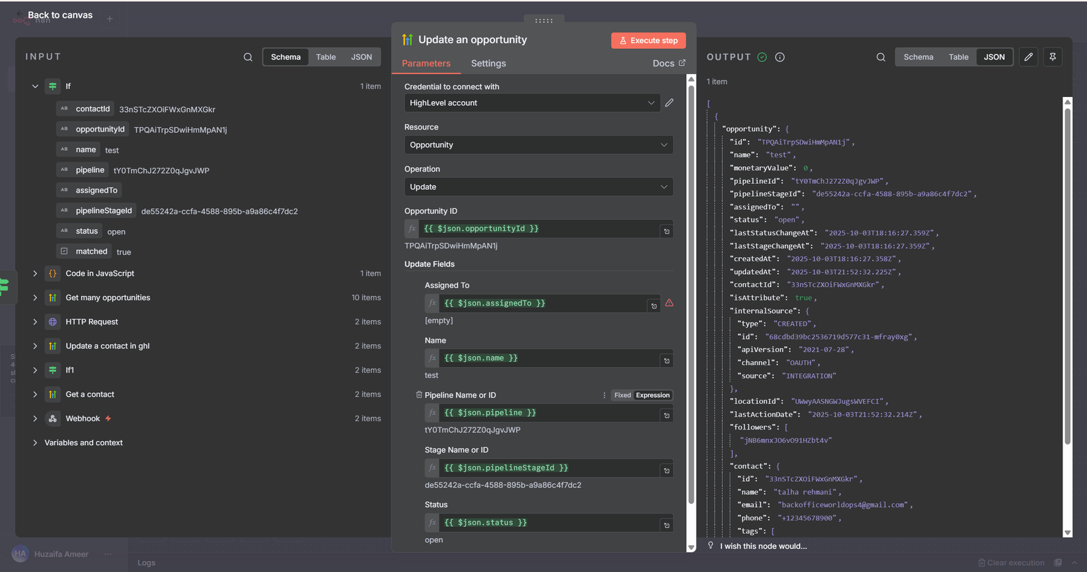Screen dimensions: 1087x572
Task: Show INPUT as Schema view
Action: (285, 57)
